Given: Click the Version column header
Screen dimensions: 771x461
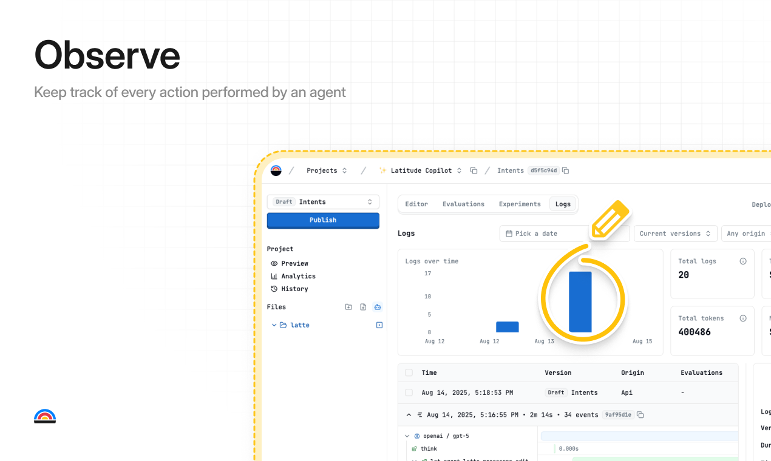Looking at the screenshot, I should (x=558, y=372).
